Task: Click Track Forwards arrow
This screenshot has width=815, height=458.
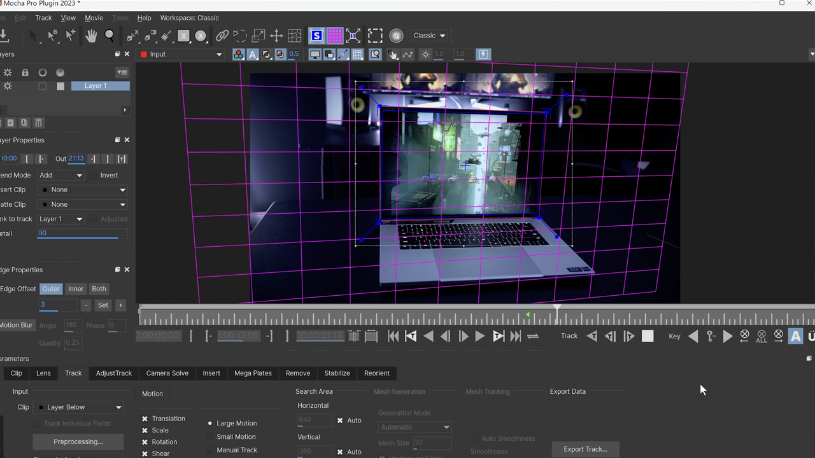Action: tap(628, 336)
